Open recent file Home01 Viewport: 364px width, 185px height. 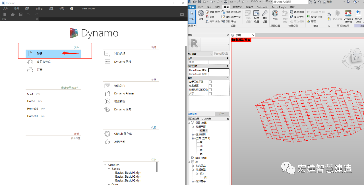(32, 116)
